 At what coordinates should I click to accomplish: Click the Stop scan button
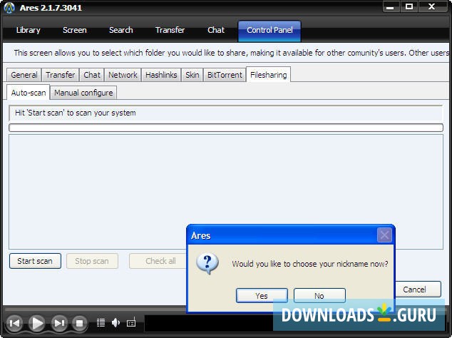coord(92,261)
